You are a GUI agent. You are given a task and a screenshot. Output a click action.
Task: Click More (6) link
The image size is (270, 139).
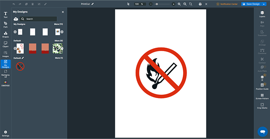[x=59, y=41]
